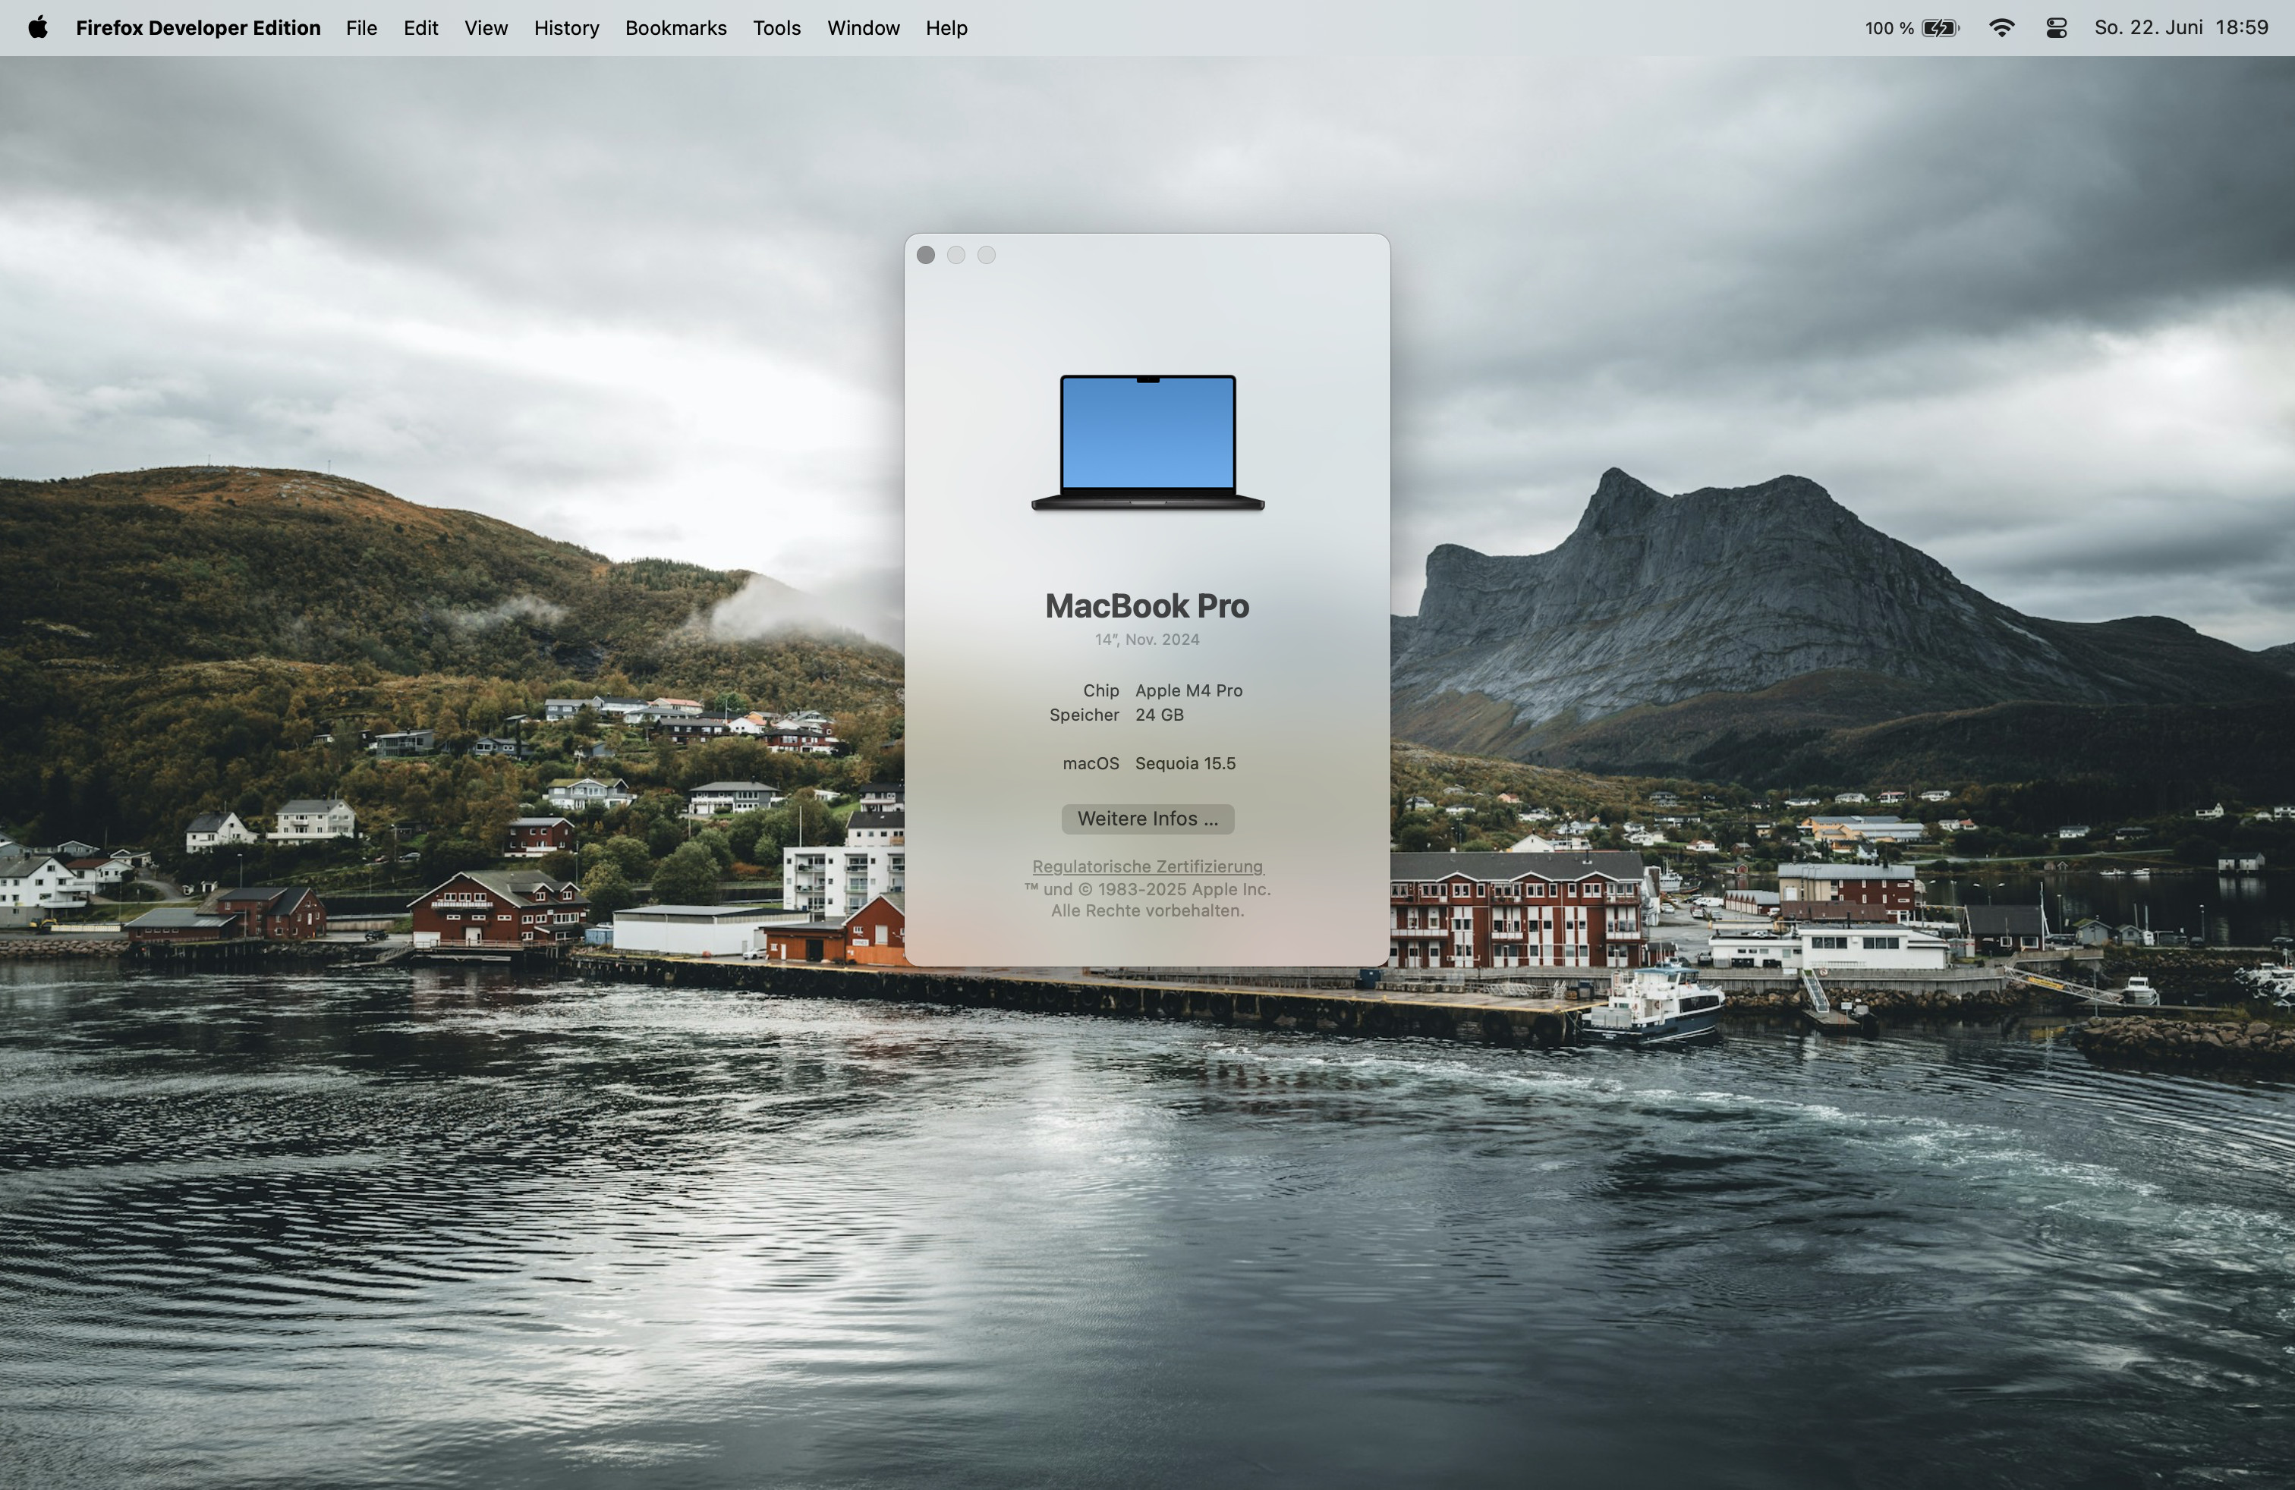This screenshot has height=1490, width=2295.
Task: Click the 'Alle Rechte vorbehalten.' text
Action: tap(1147, 910)
